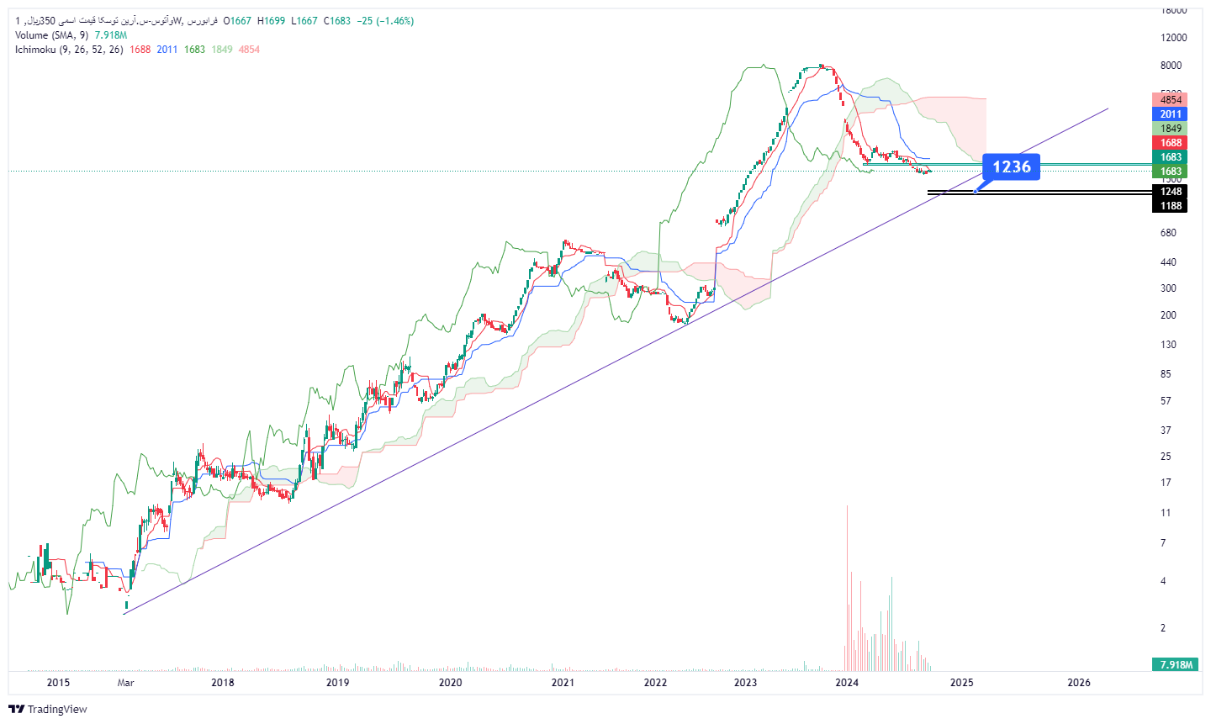Click the 2024 label on time axis
This screenshot has height=724, width=1211.
847,683
